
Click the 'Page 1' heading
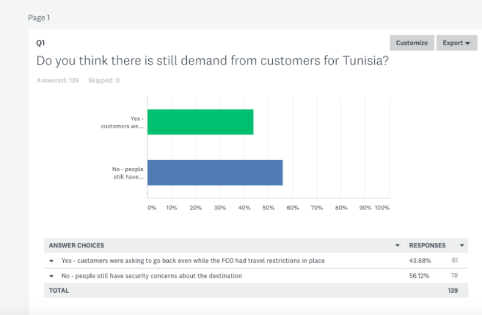(x=39, y=18)
